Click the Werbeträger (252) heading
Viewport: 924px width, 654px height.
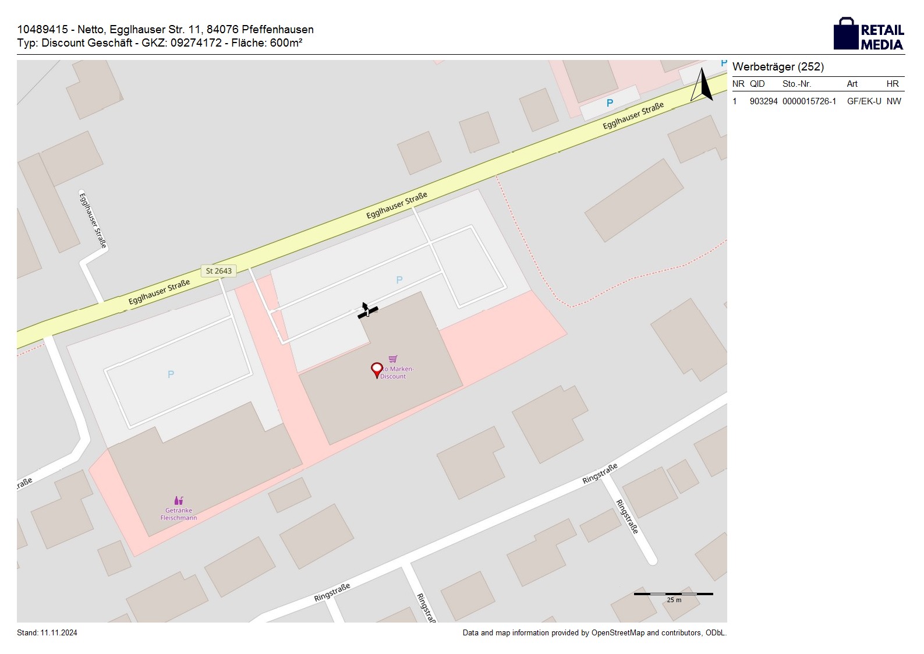click(x=778, y=67)
